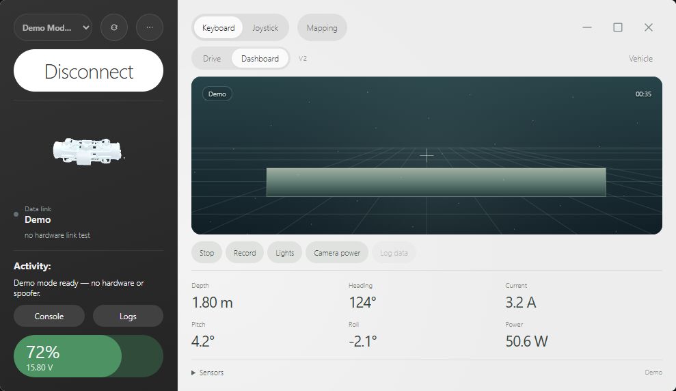Click the Heading value 124°
The image size is (676, 391).
(362, 302)
